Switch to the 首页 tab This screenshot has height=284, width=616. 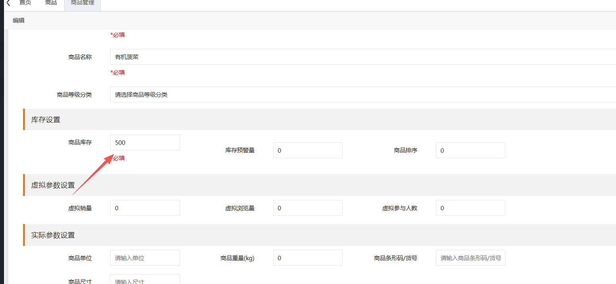[x=25, y=3]
